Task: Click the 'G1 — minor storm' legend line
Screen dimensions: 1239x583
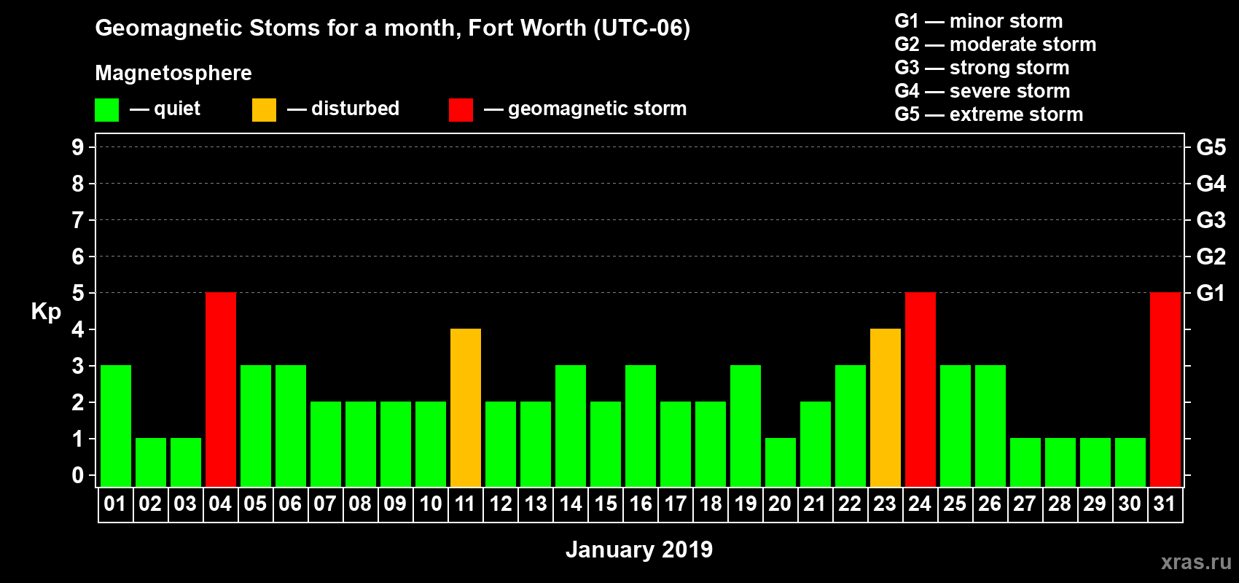Action: click(x=979, y=21)
